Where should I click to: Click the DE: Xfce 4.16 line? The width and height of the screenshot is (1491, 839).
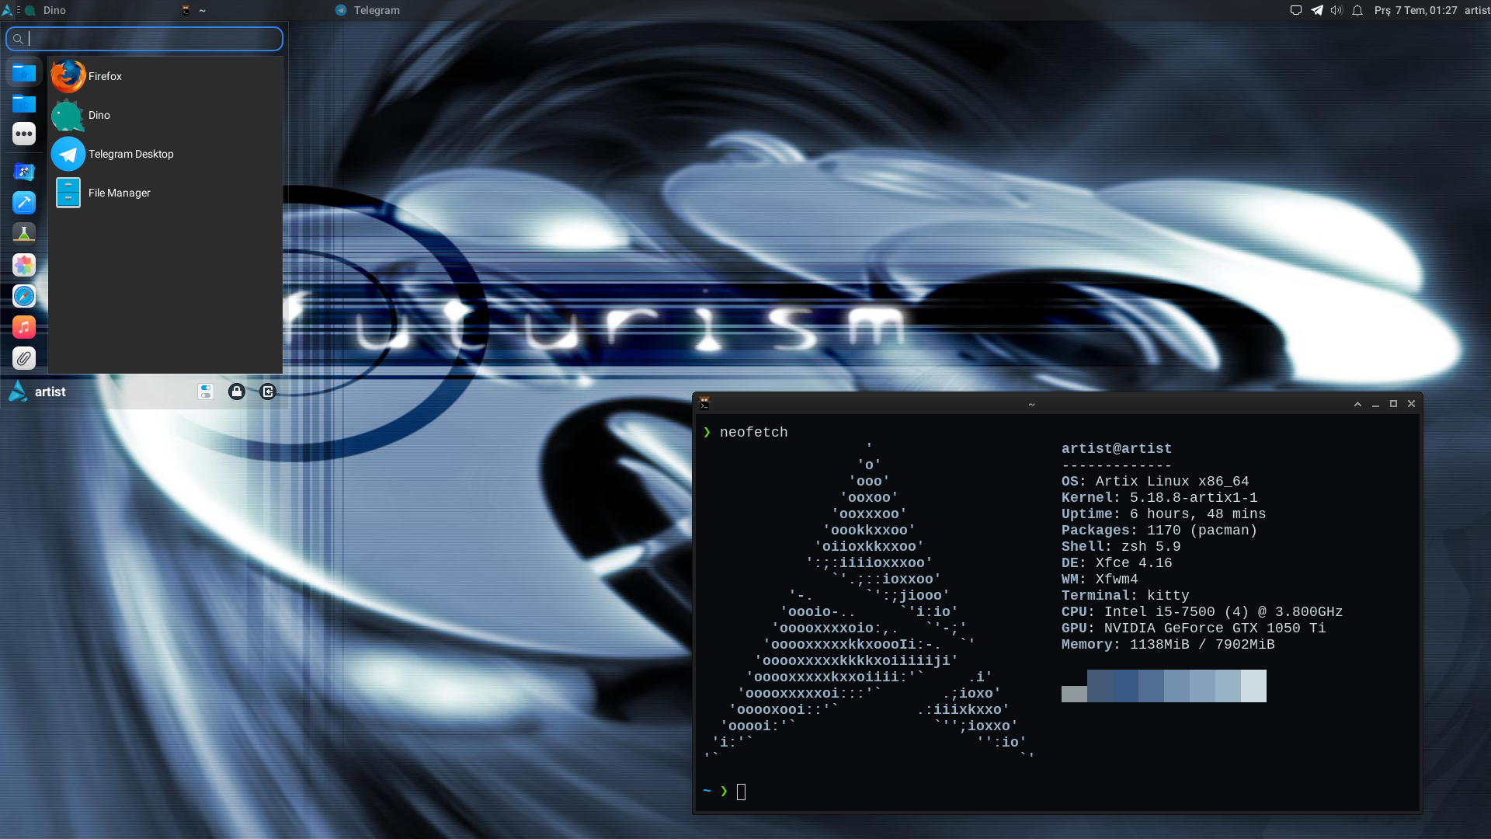(x=1117, y=562)
